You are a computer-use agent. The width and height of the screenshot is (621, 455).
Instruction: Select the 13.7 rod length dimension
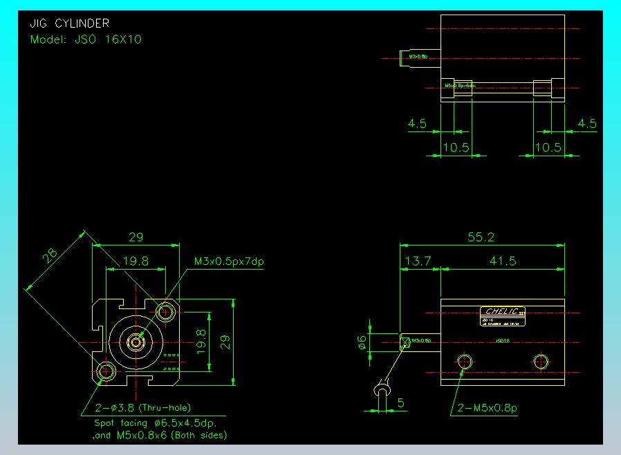(x=418, y=261)
